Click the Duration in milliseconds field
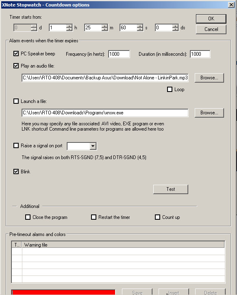This screenshot has height=295, width=237. (200, 54)
